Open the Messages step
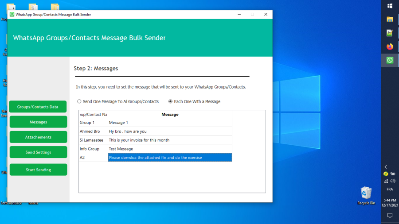This screenshot has height=224, width=399. tap(38, 122)
